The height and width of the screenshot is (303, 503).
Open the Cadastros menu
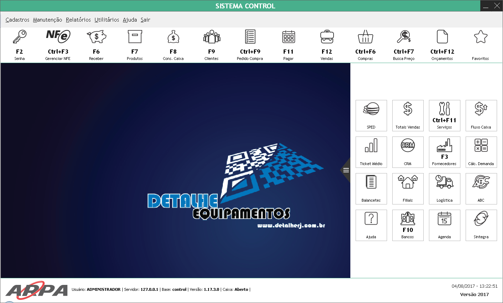pos(17,20)
